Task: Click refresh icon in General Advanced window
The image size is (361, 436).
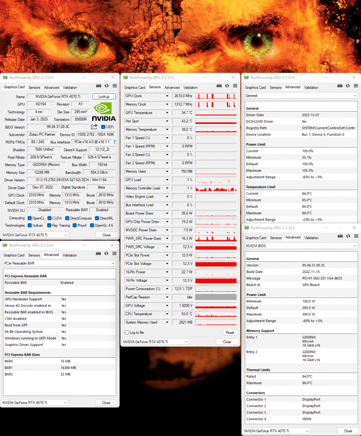Action: [x=348, y=86]
